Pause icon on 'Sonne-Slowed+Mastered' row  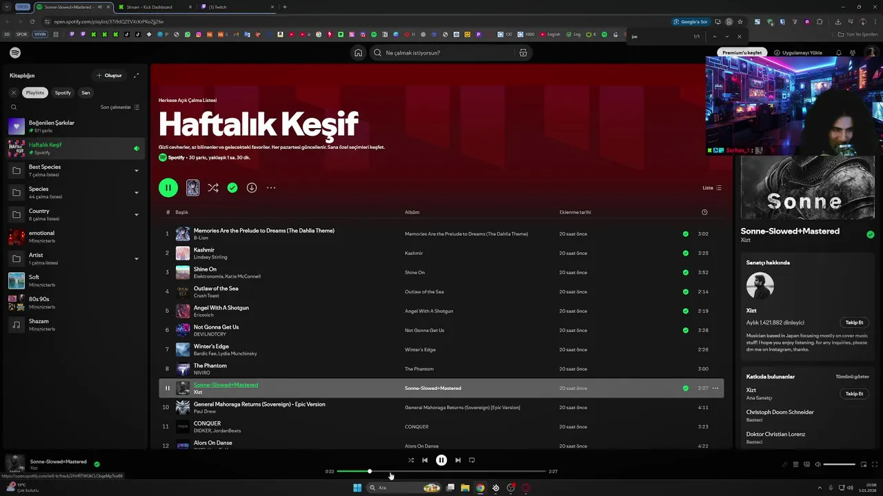point(167,389)
